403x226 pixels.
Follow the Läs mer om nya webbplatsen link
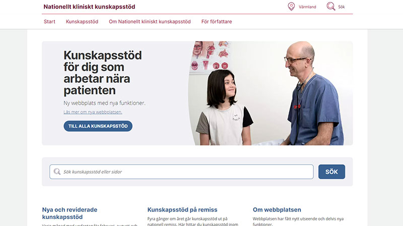(x=93, y=112)
